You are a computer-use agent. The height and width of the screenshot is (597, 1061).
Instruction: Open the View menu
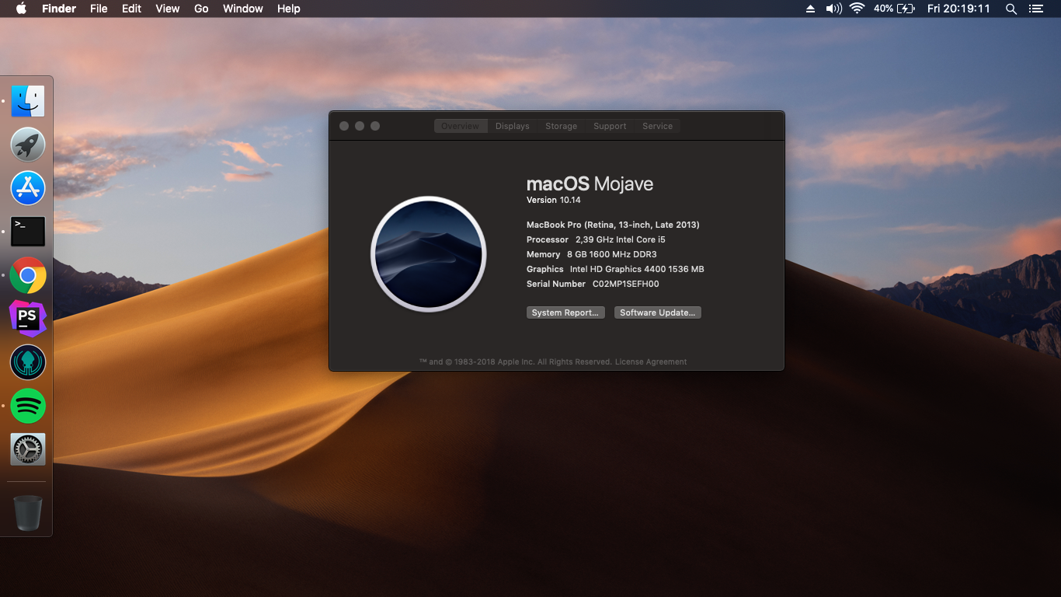[x=168, y=9]
